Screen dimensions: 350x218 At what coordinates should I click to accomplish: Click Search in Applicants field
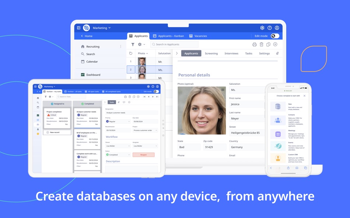(x=174, y=44)
